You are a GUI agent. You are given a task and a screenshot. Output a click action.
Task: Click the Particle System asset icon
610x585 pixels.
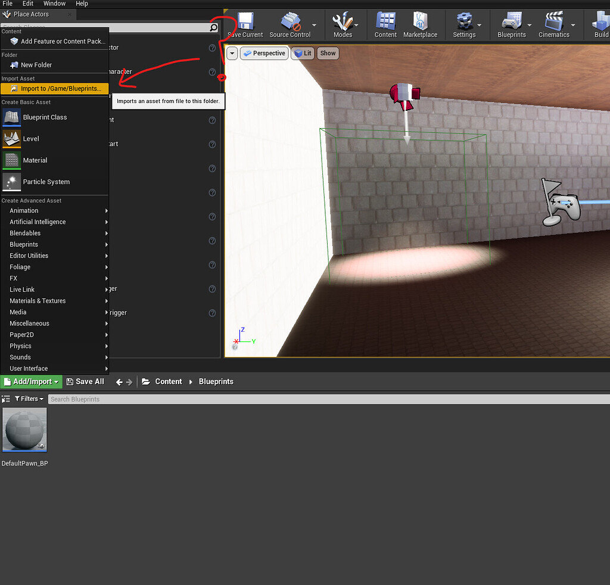(x=12, y=182)
